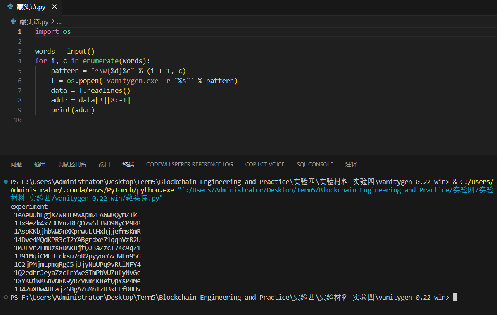This screenshot has width=497, height=315.
Task: Click the 'data = f.readlines()' line
Action: pos(91,90)
